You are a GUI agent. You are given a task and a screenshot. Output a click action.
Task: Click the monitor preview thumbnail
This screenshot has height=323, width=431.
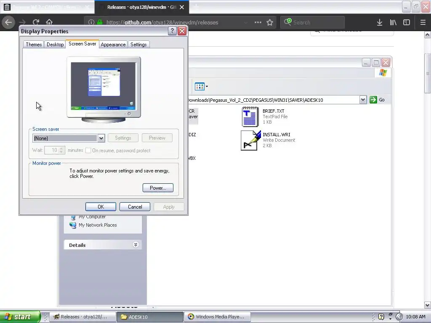tap(104, 89)
